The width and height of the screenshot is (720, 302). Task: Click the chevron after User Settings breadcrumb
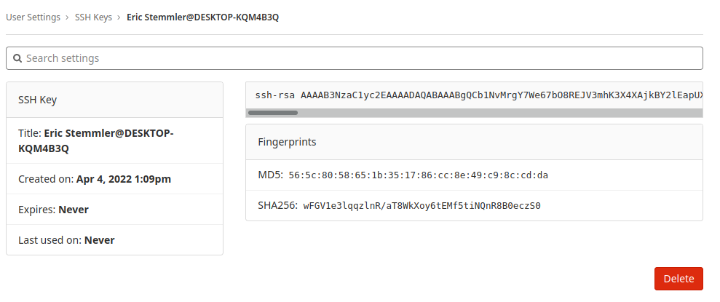coord(68,17)
